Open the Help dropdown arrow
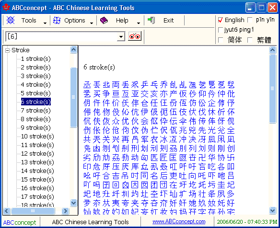Viewport: 280px width, 228px height. click(x=139, y=23)
